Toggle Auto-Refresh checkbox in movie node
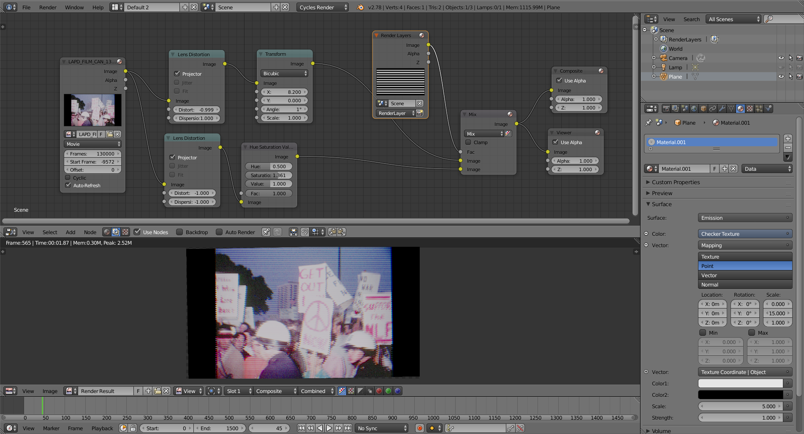The image size is (804, 434). (68, 185)
